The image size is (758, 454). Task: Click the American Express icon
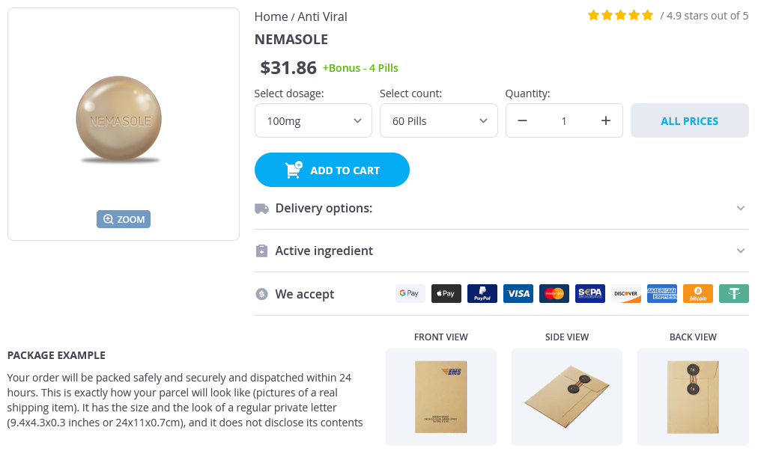tap(662, 294)
